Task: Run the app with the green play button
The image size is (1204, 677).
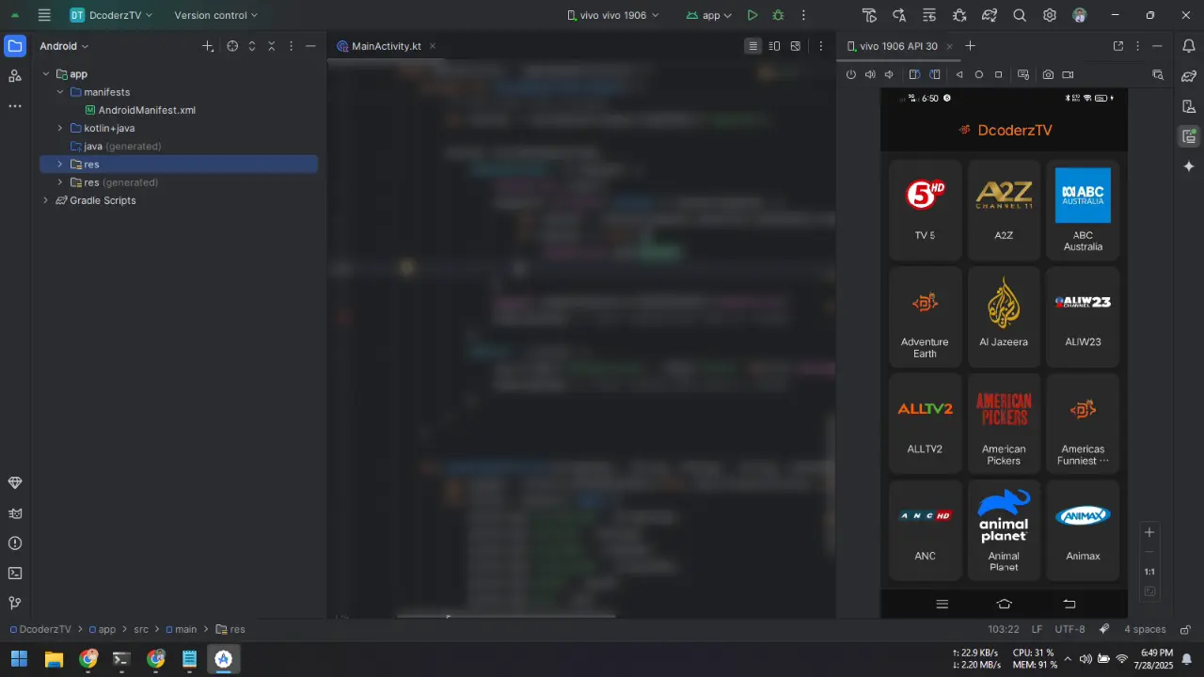Action: click(x=752, y=15)
